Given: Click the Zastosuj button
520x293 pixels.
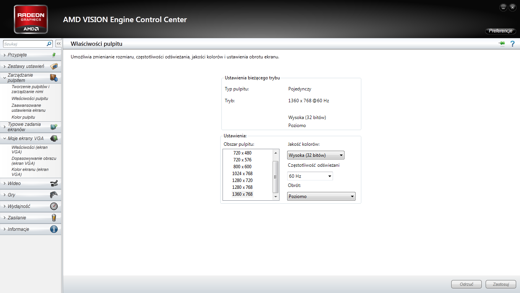Looking at the screenshot, I should click(x=501, y=284).
